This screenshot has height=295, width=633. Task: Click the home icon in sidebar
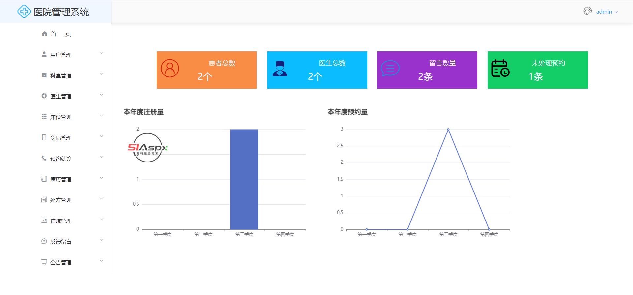(x=45, y=34)
